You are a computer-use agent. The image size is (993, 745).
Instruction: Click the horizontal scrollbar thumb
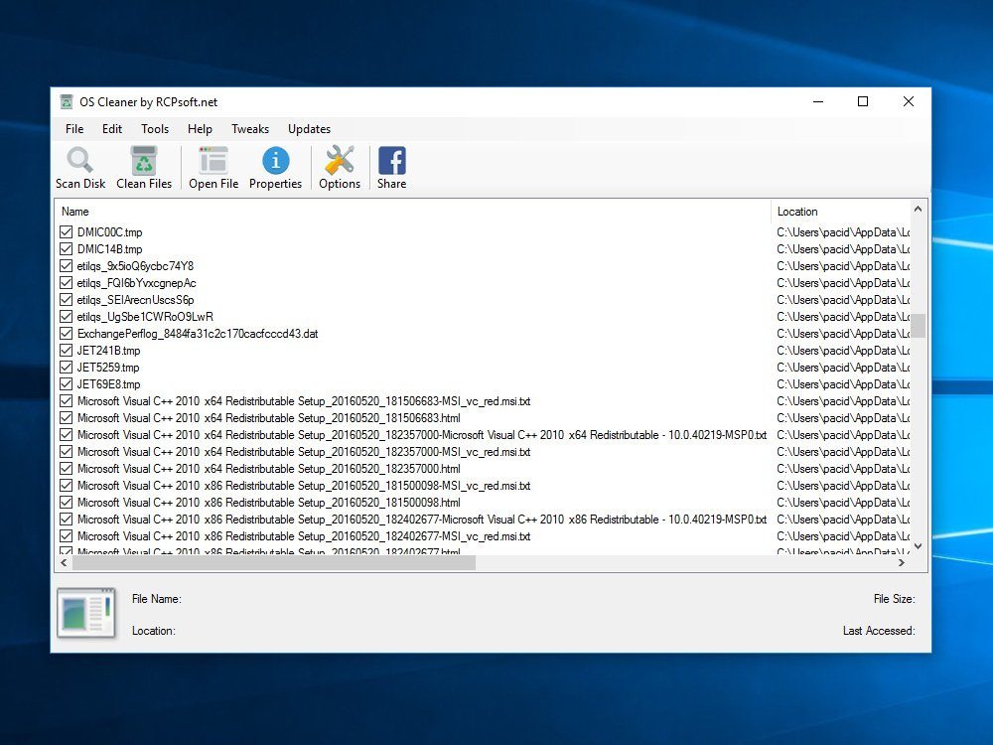(x=274, y=562)
